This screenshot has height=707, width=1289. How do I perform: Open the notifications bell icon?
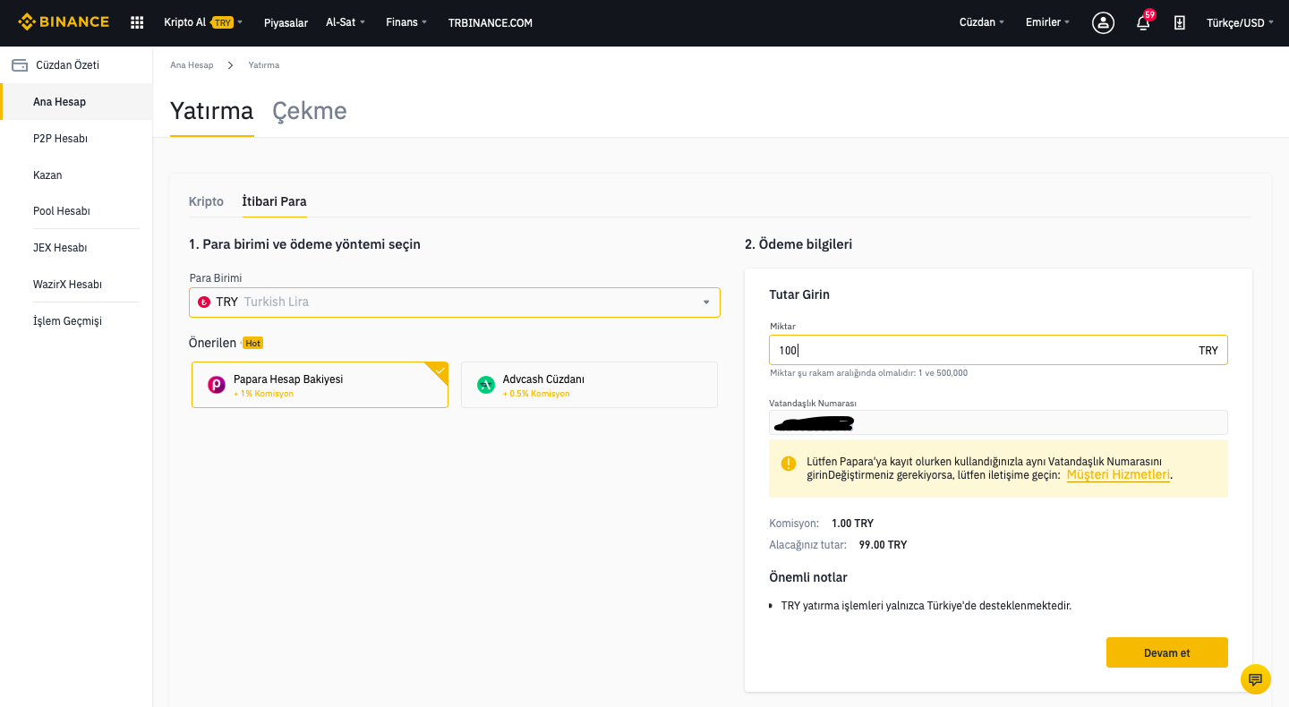(x=1143, y=23)
